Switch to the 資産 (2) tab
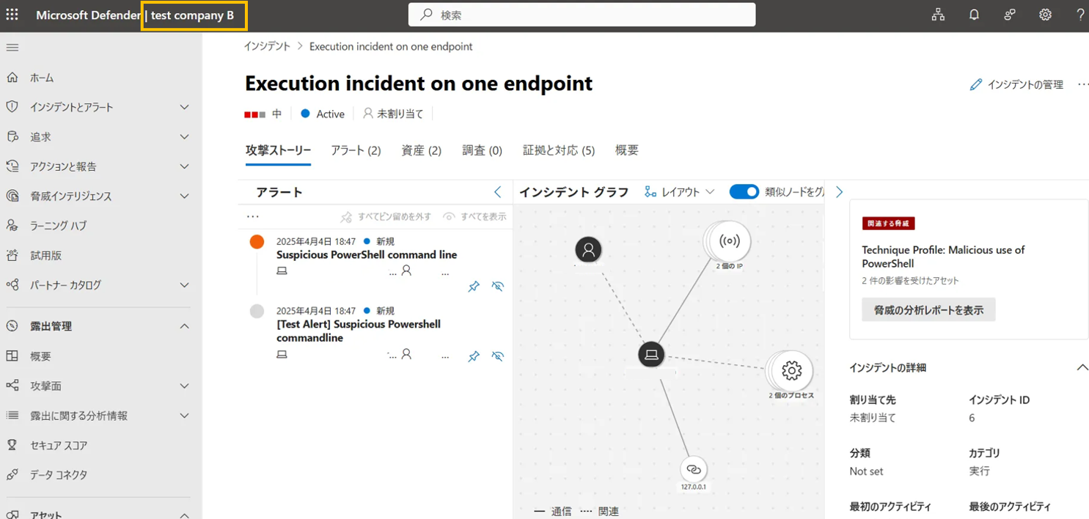The image size is (1089, 519). [421, 150]
